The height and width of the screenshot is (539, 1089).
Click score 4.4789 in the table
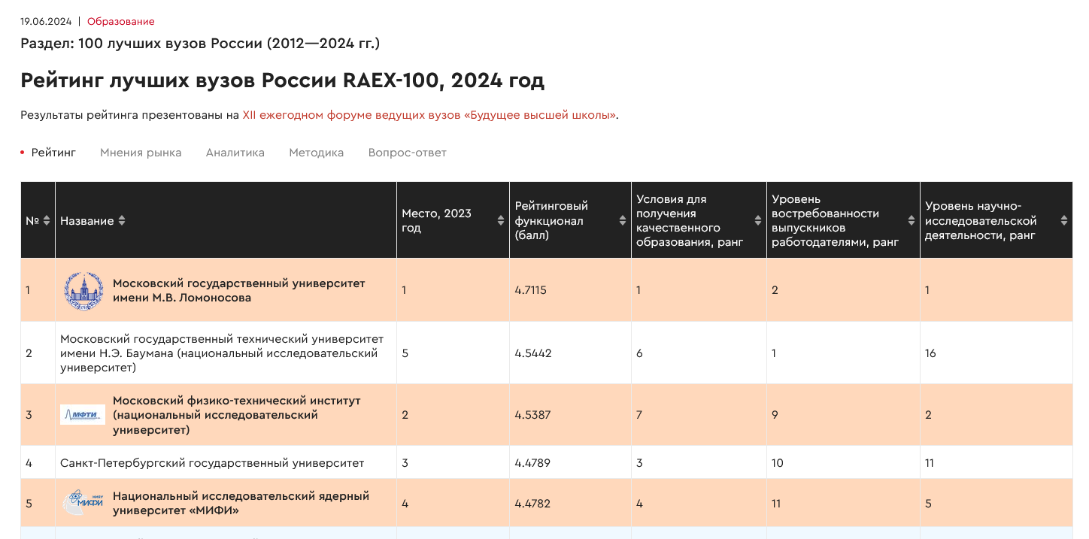pyautogui.click(x=532, y=463)
